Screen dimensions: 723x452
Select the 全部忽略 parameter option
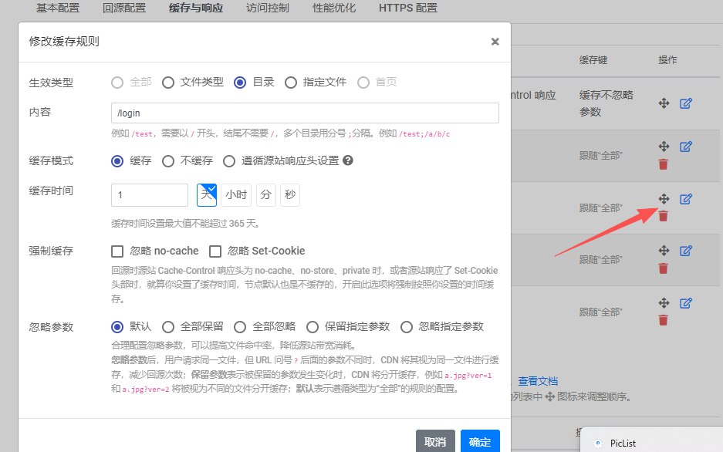click(x=240, y=326)
